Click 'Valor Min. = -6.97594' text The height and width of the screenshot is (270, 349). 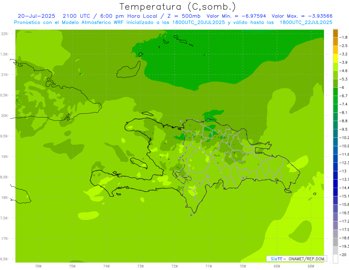(236, 16)
